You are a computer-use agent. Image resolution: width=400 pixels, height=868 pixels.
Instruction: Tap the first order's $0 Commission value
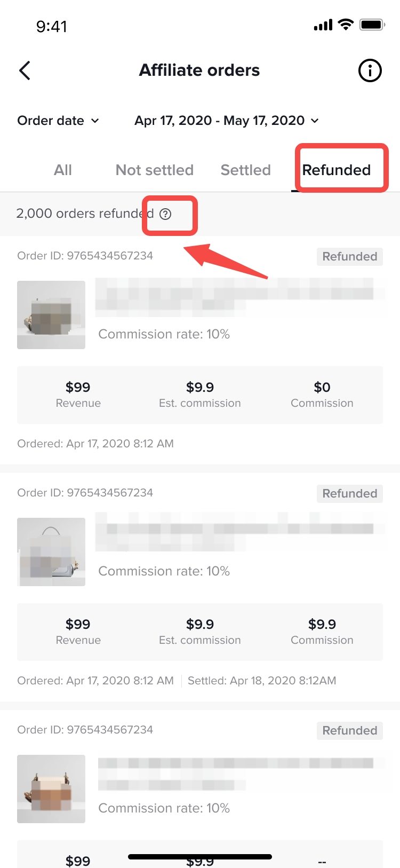click(x=322, y=388)
